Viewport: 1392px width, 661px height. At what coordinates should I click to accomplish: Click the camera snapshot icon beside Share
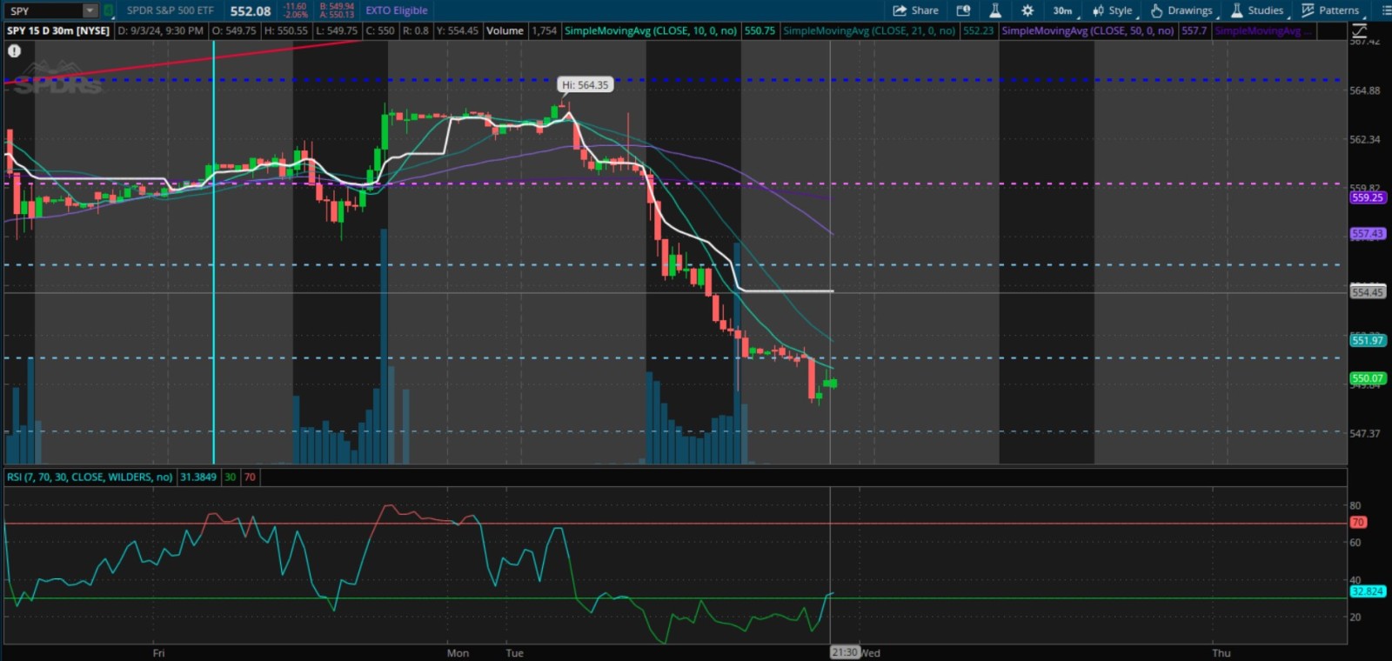click(x=963, y=10)
